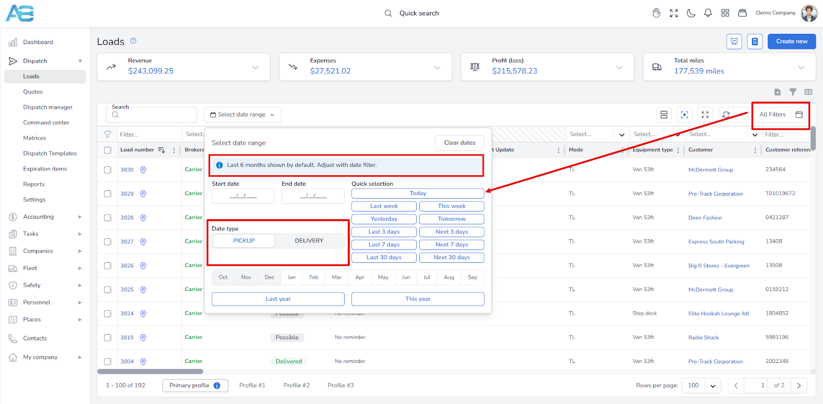
Task: Click the Clear dates button
Action: pos(459,143)
